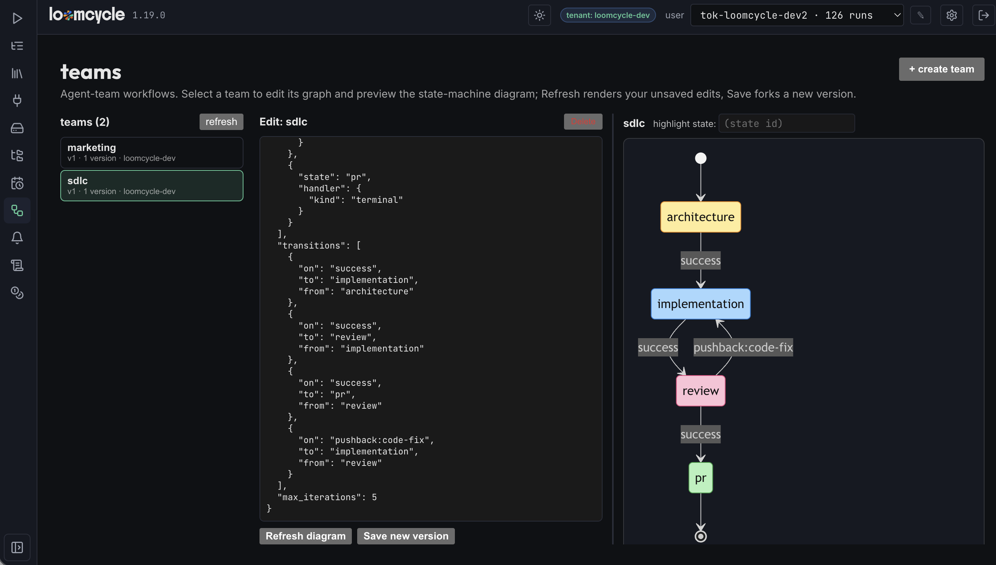Screen dimensions: 996x565
Task: Click the teams (2) list heading
Action: (85, 122)
